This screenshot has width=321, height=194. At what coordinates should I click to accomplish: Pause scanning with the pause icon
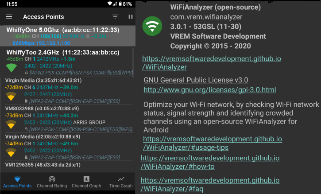(x=131, y=16)
